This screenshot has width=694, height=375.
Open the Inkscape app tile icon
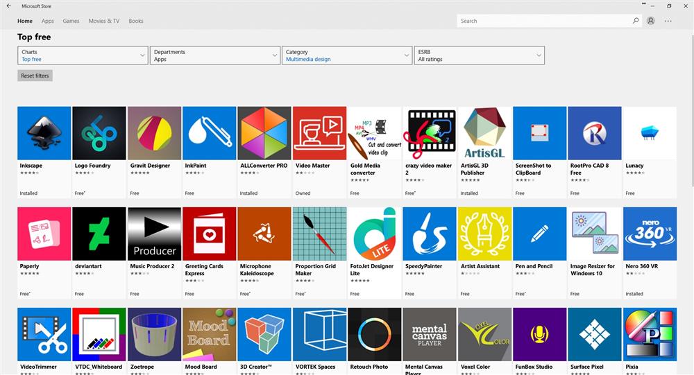44,133
